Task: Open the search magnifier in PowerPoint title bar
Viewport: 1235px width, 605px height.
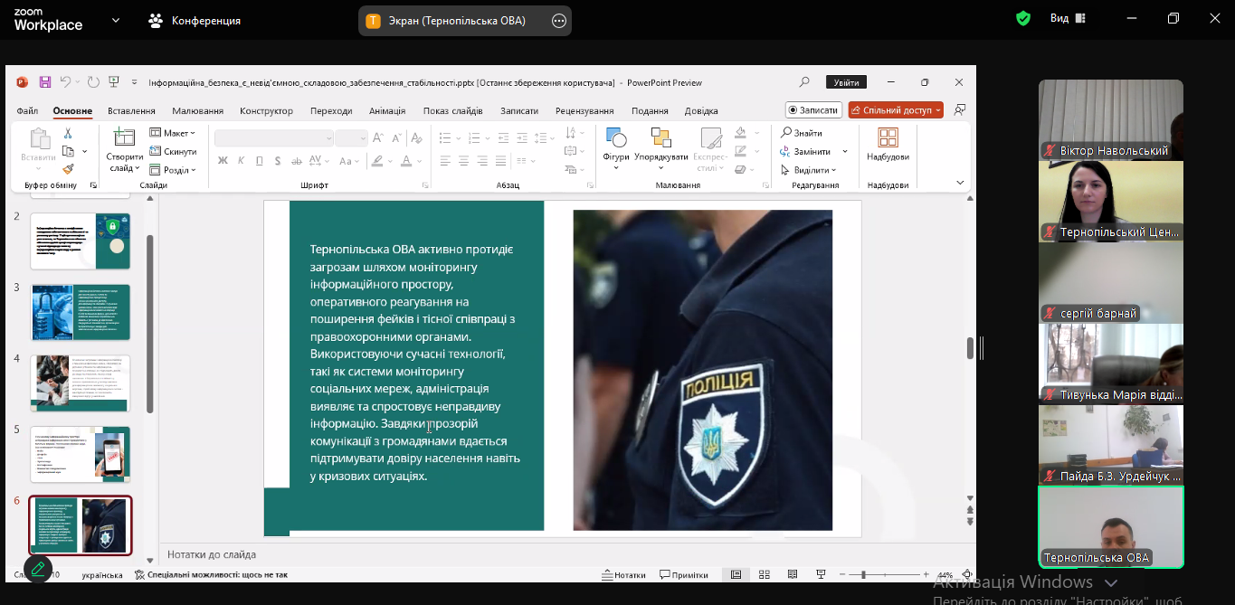Action: 804,82
